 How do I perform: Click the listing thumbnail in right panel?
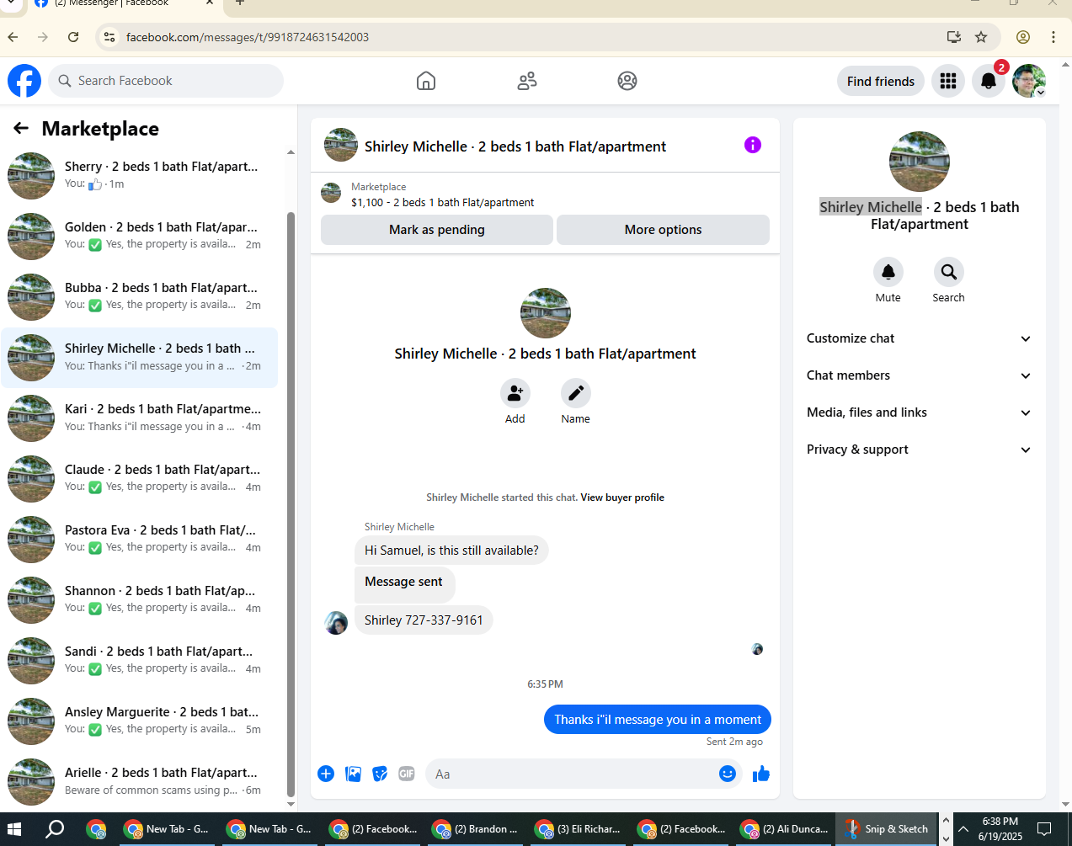[920, 162]
